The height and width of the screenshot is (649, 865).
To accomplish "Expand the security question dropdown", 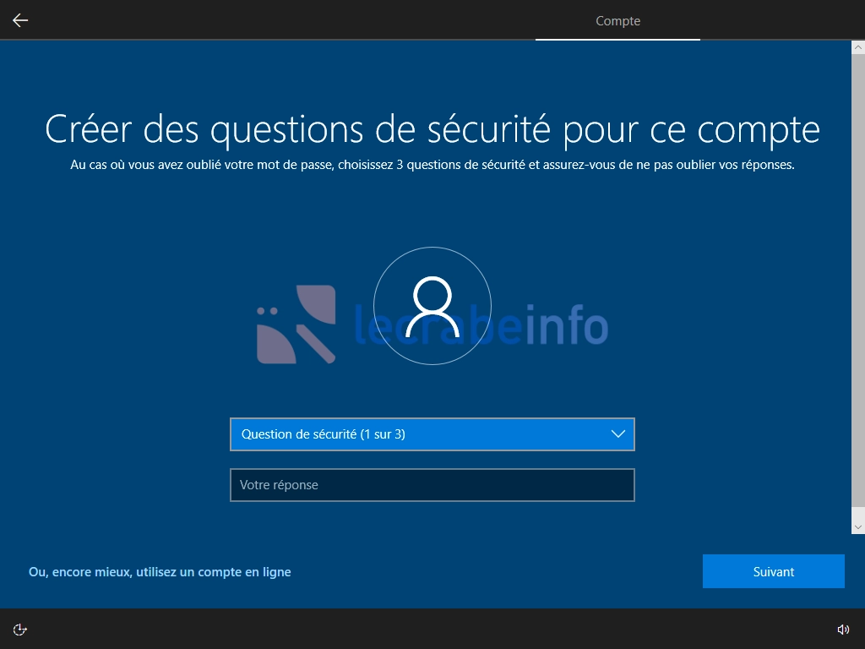I will coord(432,434).
